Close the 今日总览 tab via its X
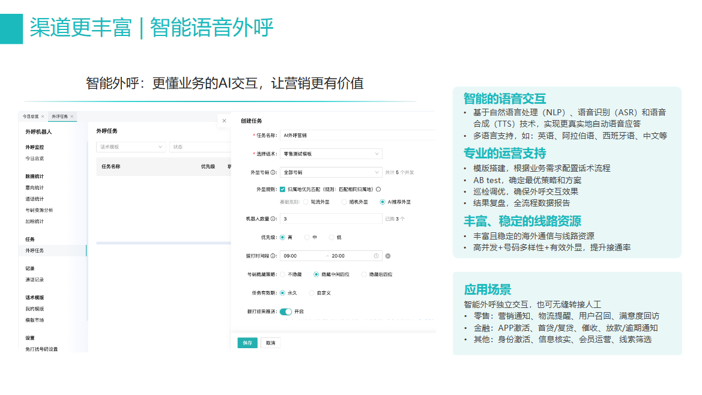Viewport: 702px width, 395px height. (x=43, y=116)
